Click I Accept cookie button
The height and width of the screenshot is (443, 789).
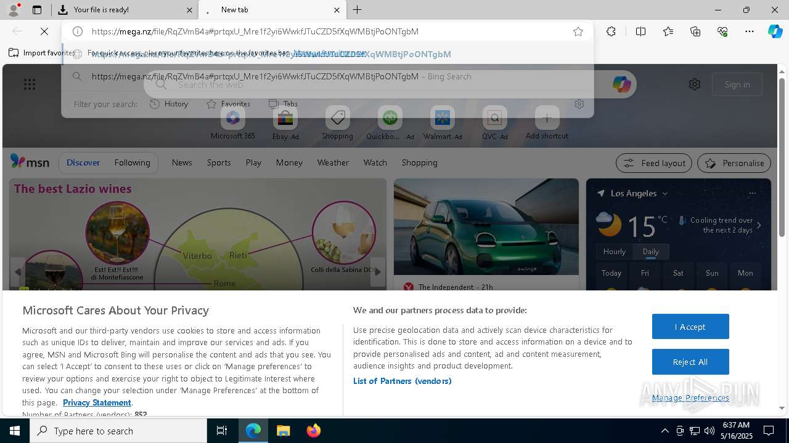click(690, 327)
